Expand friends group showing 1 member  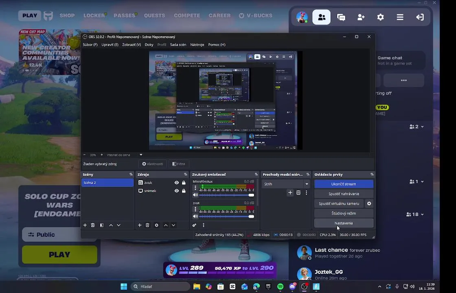tap(417, 181)
